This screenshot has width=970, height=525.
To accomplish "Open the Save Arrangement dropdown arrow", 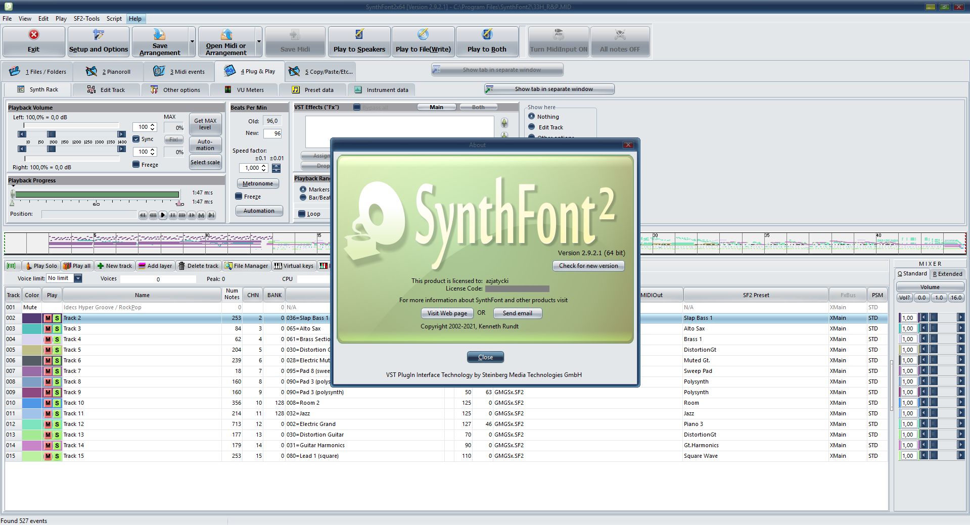I will [x=192, y=42].
